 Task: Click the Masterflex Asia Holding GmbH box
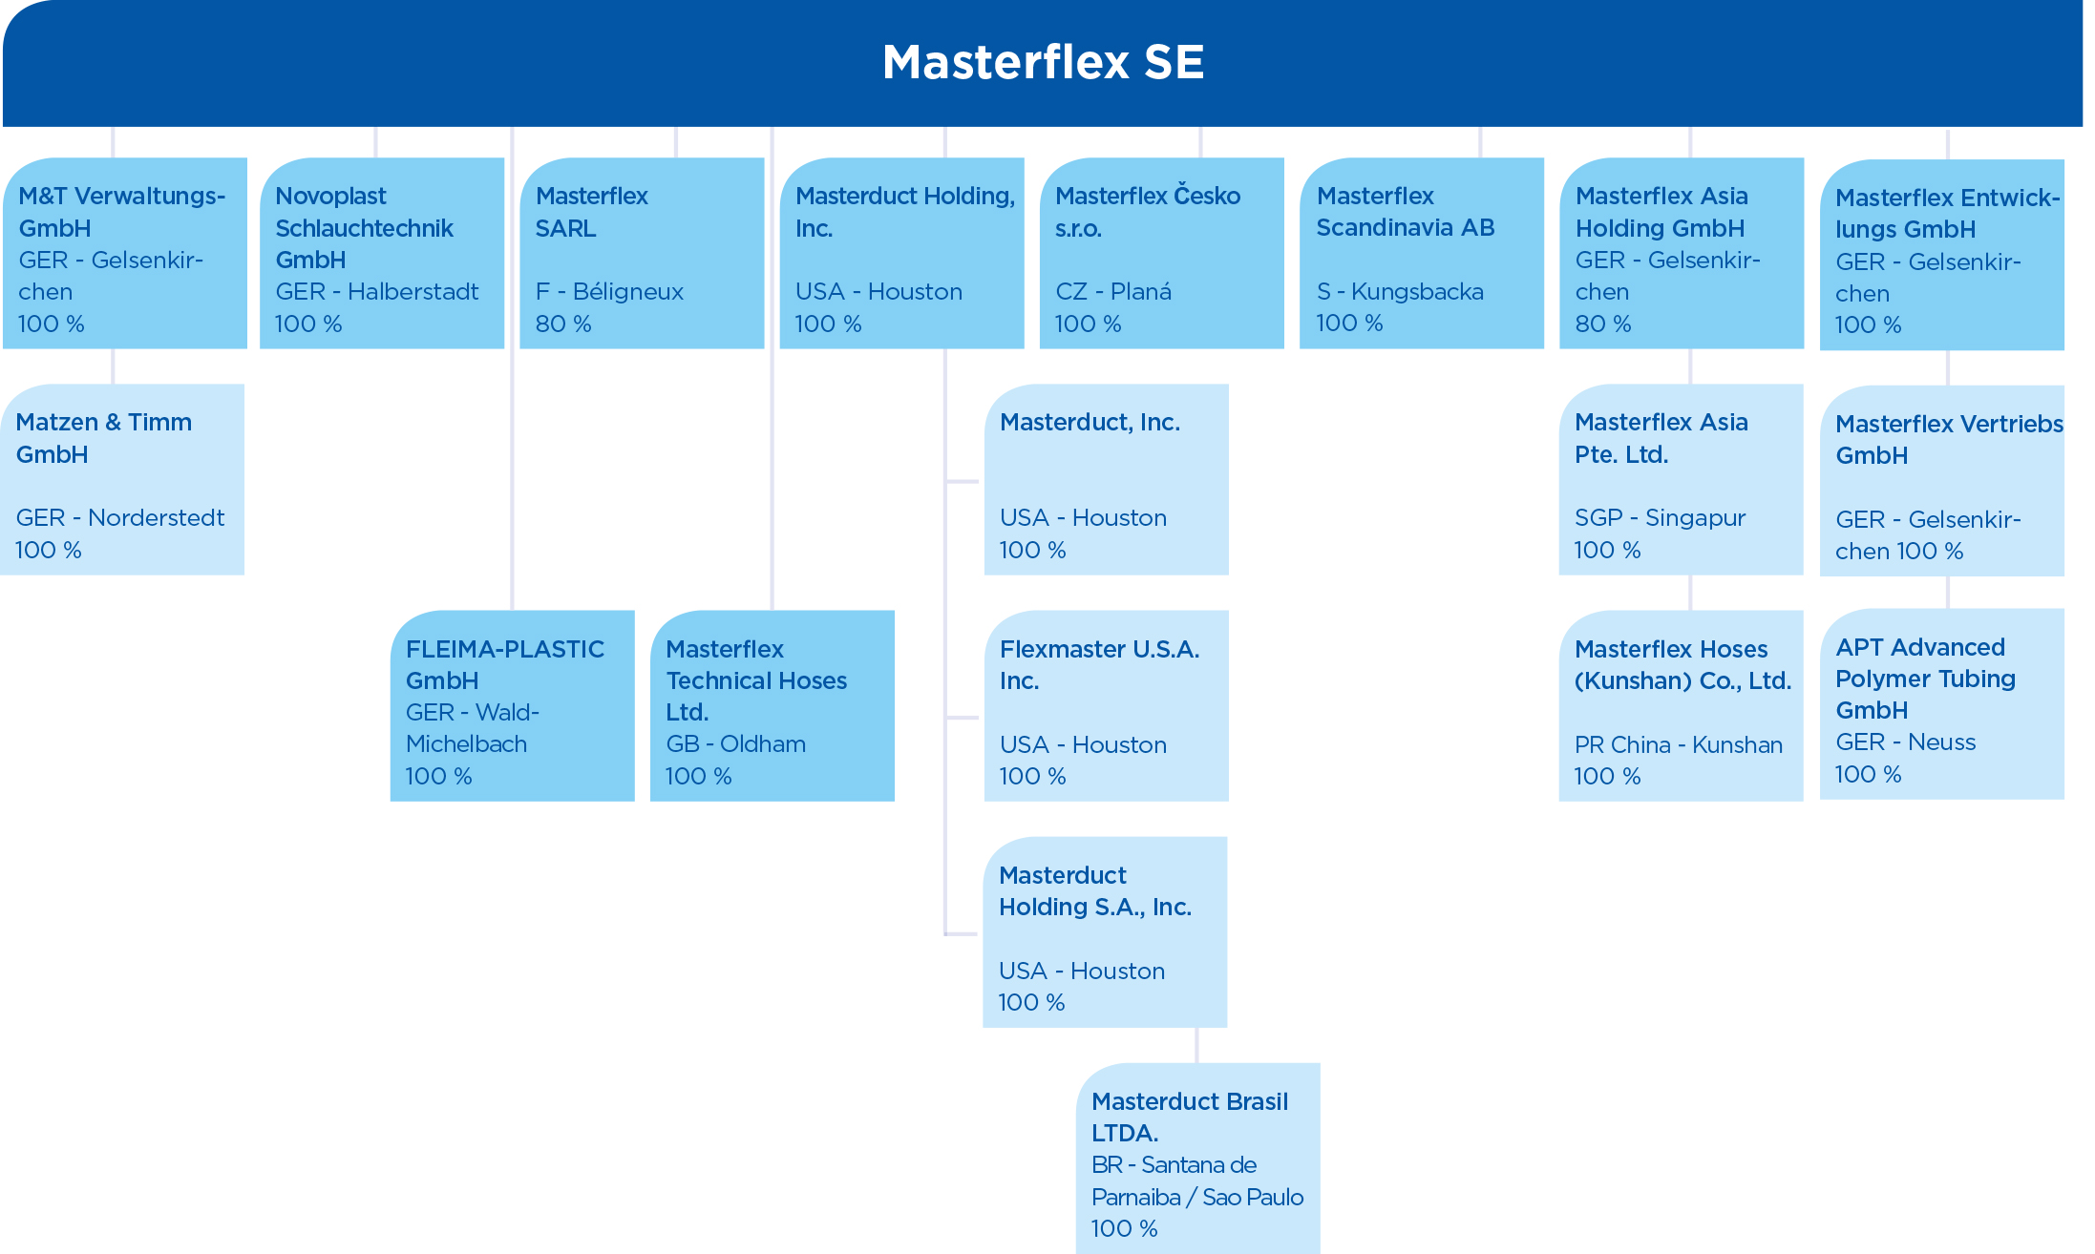point(1682,253)
